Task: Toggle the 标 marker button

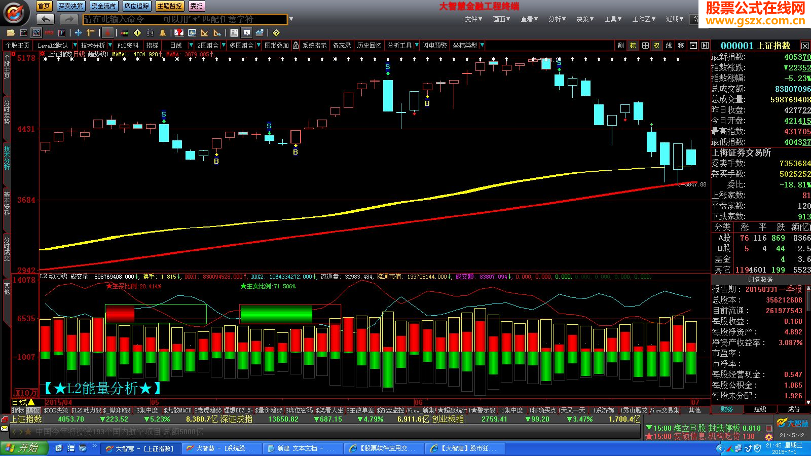Action: click(x=633, y=46)
